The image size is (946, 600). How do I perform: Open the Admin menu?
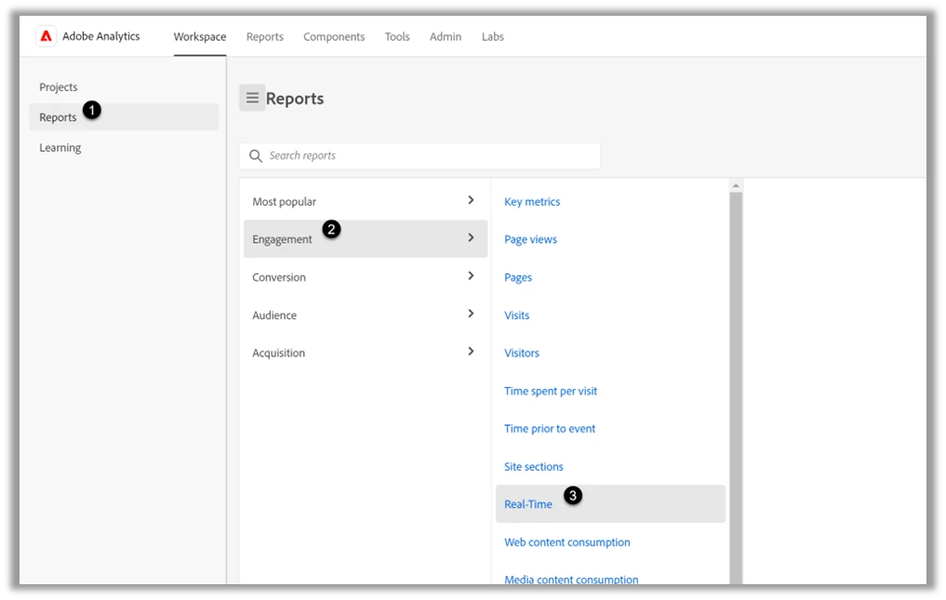coord(446,37)
